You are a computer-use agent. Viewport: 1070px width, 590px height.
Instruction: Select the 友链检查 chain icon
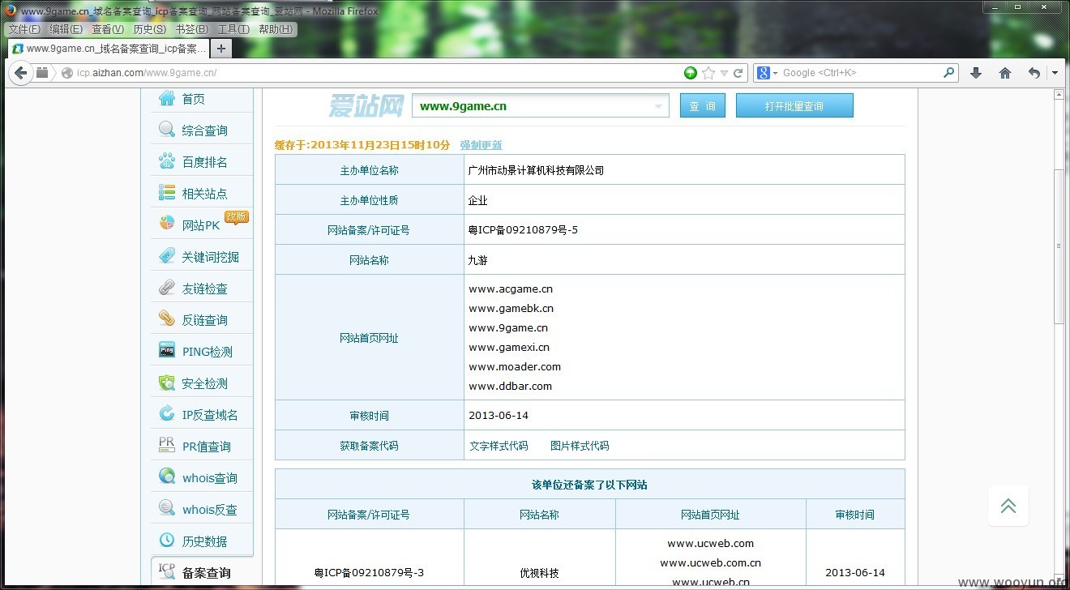click(167, 288)
